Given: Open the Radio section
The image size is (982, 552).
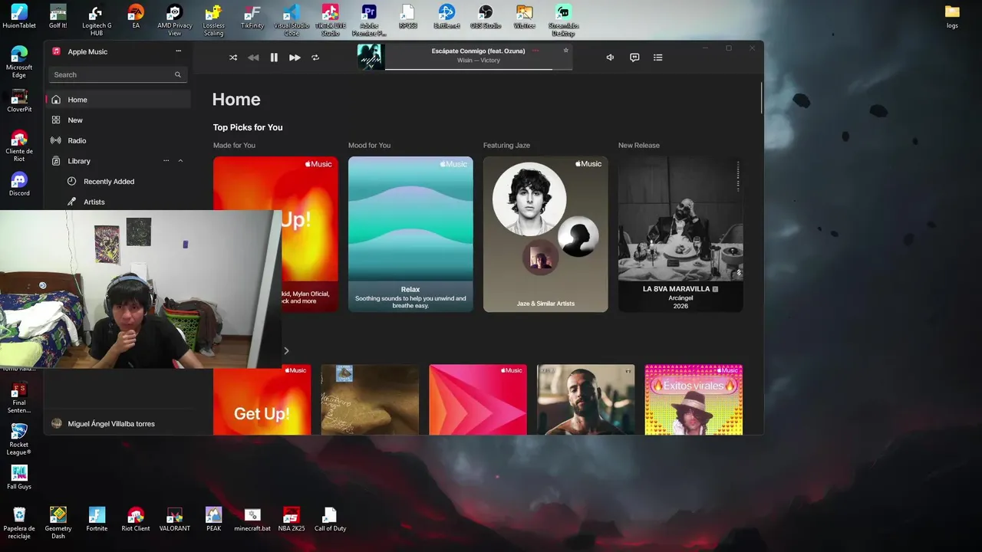Looking at the screenshot, I should pyautogui.click(x=118, y=140).
